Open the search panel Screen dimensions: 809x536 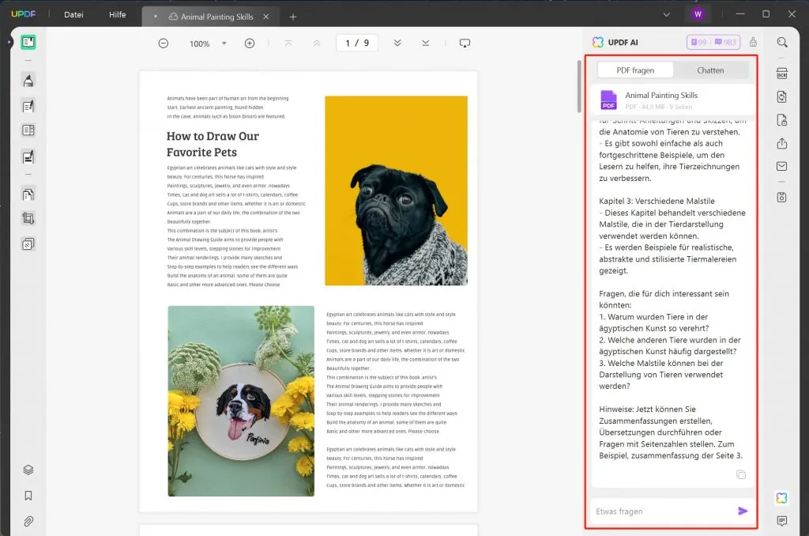click(x=781, y=42)
